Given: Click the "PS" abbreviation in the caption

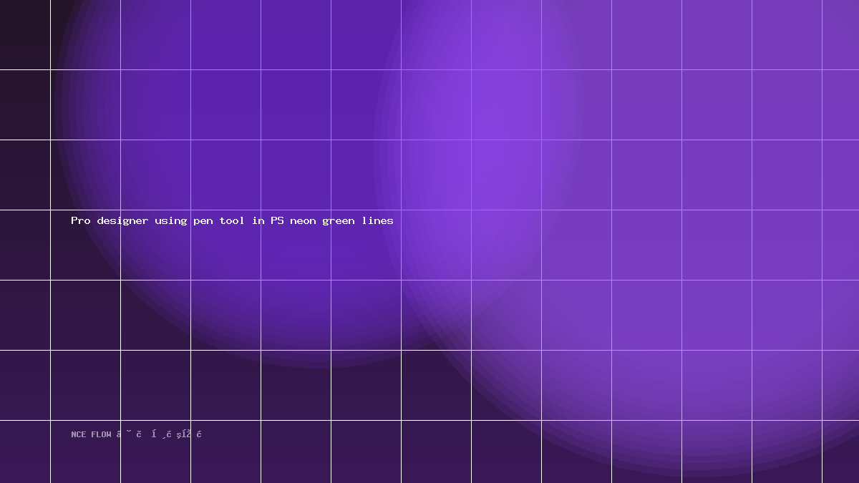Looking at the screenshot, I should pyautogui.click(x=277, y=220).
